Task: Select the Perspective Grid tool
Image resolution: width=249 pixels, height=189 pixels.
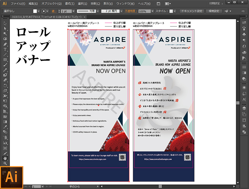Action: pos(5,111)
